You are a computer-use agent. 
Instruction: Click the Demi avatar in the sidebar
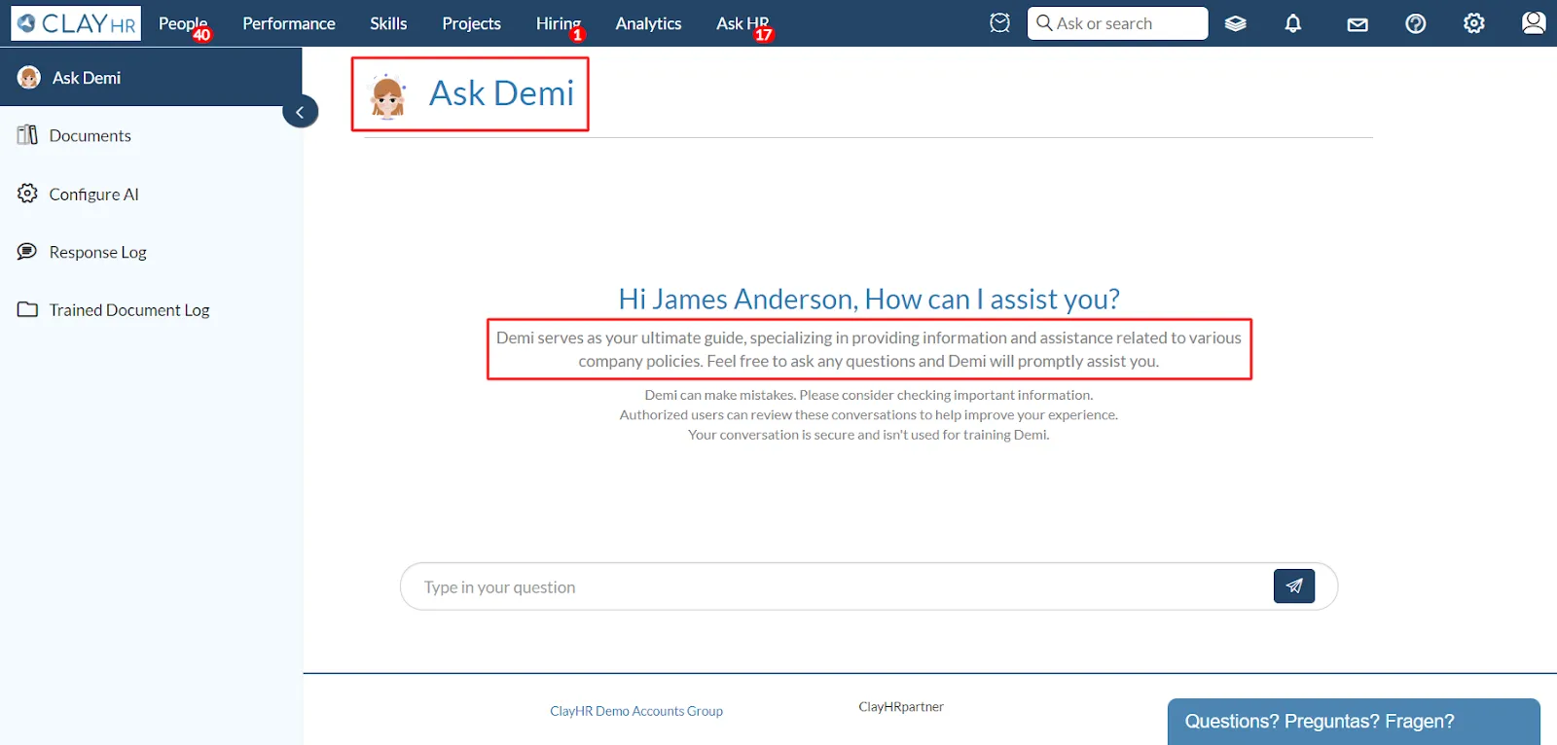point(29,78)
